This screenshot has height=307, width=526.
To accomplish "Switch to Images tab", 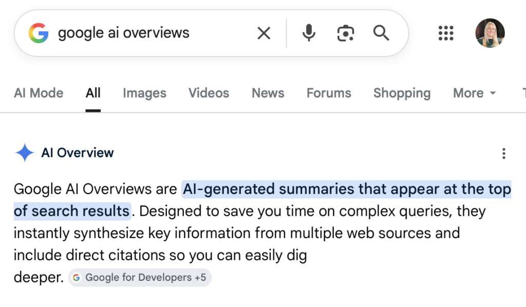I will pos(144,93).
